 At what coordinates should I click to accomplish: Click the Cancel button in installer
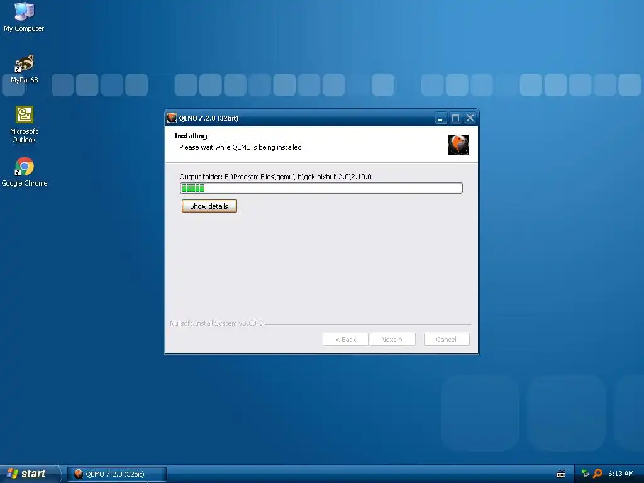coord(447,340)
